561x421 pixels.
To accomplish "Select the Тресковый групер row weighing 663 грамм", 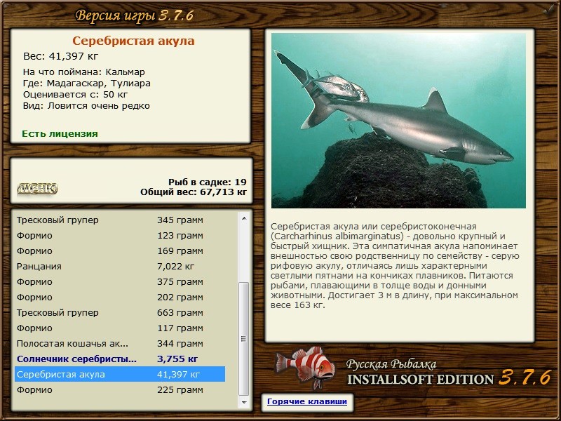I will 120,312.
